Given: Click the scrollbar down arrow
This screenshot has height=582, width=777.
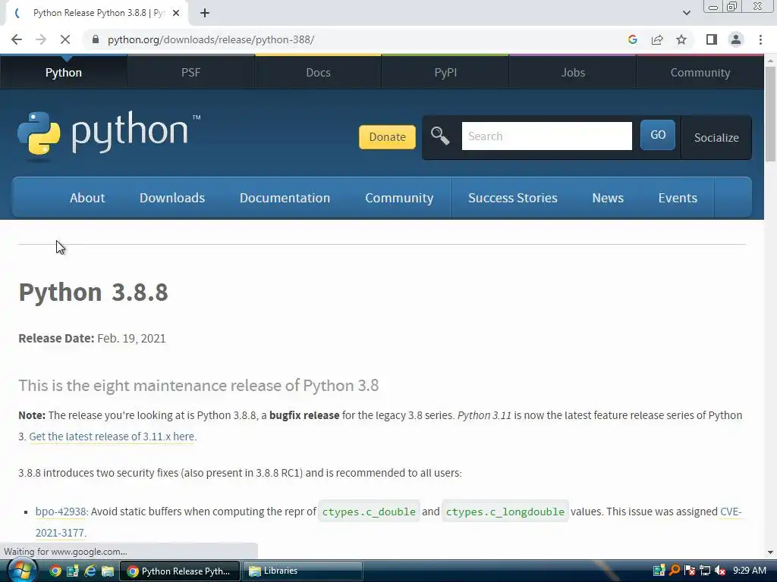Looking at the screenshot, I should pyautogui.click(x=770, y=552).
